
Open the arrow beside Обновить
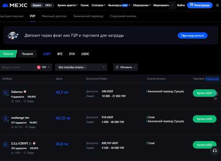[x=134, y=67]
